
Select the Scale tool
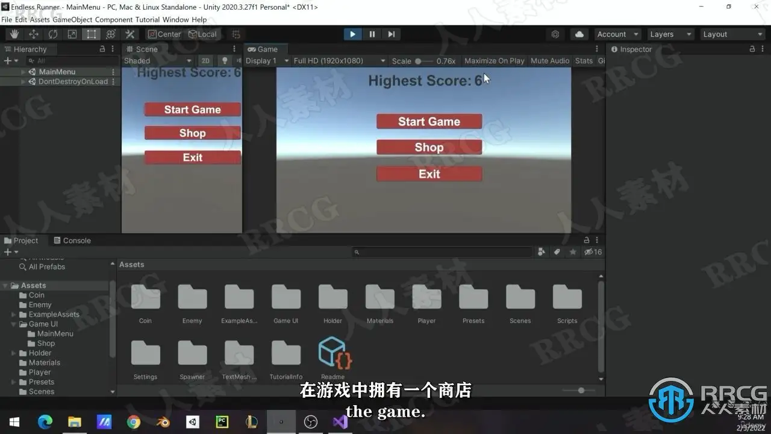[72, 34]
